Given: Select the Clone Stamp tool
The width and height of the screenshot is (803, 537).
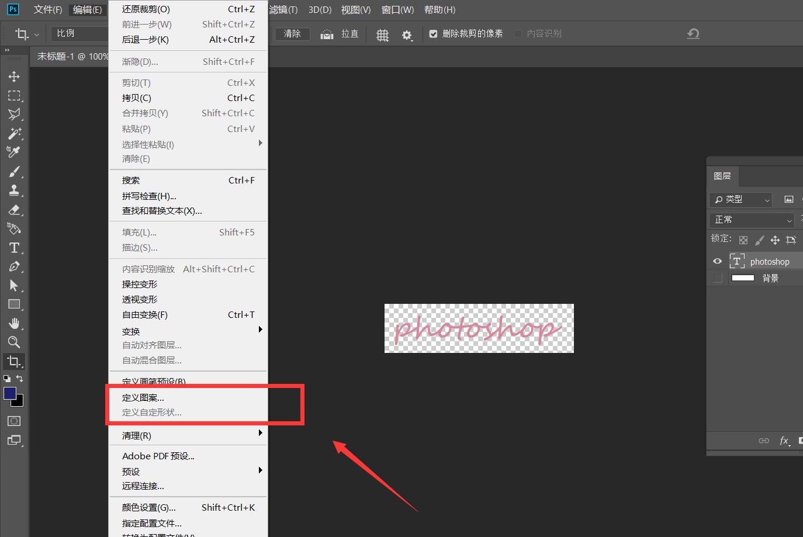Looking at the screenshot, I should pyautogui.click(x=14, y=190).
